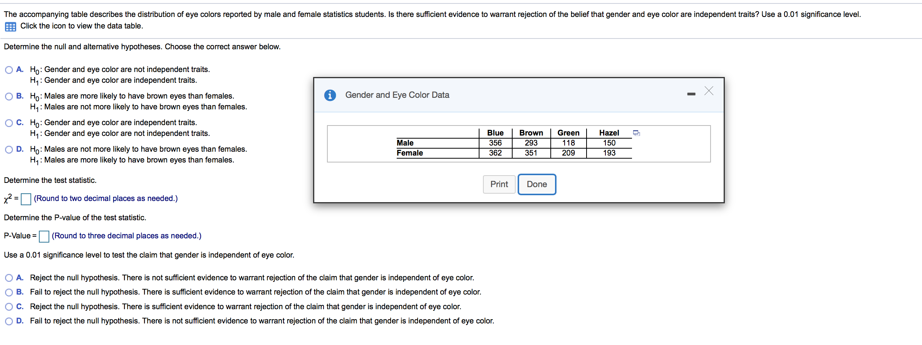Click 'Determine the test statistic.' text
The image size is (922, 345).
pos(50,180)
